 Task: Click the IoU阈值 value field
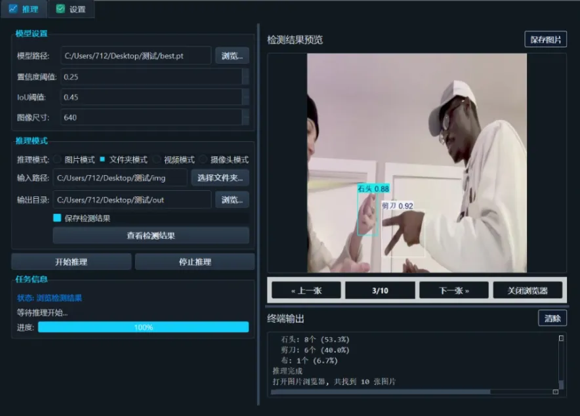[152, 97]
